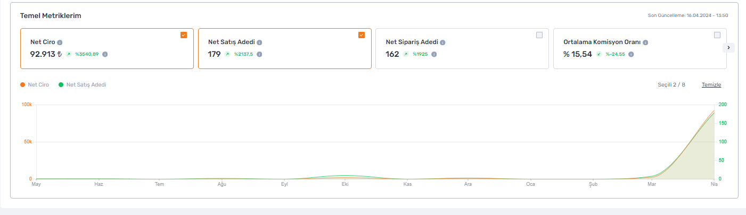The image size is (746, 215).
Task: Click info icon next to Net Sipariş Adedi
Action: (x=442, y=42)
